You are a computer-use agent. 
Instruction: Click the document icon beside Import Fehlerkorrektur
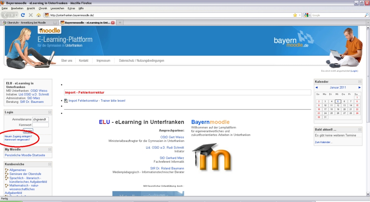click(66, 101)
